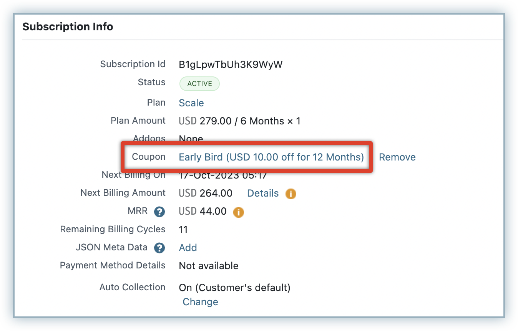Click the MRR value USD 44.00
The image size is (518, 331).
203,211
